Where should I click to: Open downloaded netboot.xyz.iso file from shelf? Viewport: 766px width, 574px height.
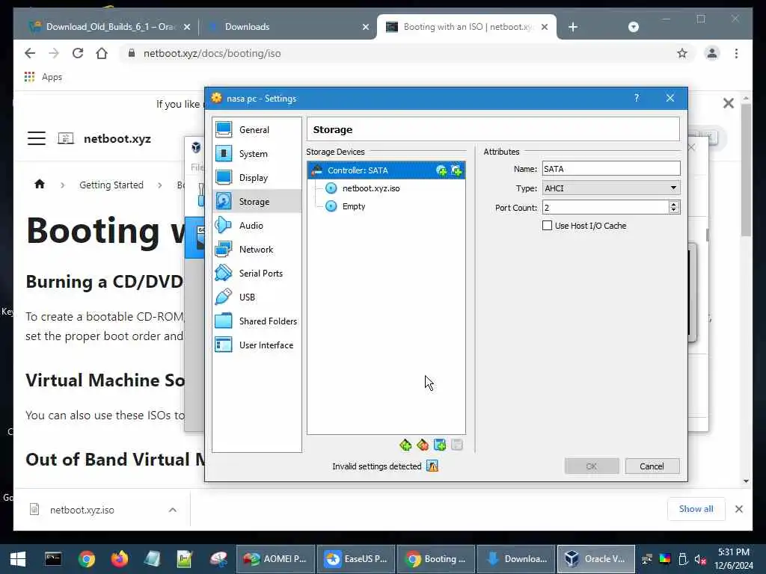click(82, 510)
